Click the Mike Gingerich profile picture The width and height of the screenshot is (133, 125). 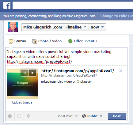[x=13, y=27]
